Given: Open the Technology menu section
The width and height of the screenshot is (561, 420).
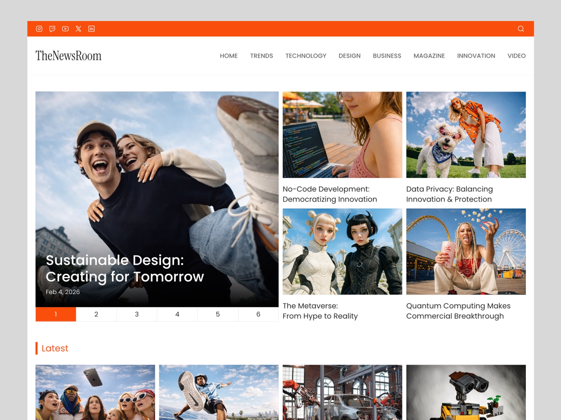Looking at the screenshot, I should pyautogui.click(x=305, y=56).
